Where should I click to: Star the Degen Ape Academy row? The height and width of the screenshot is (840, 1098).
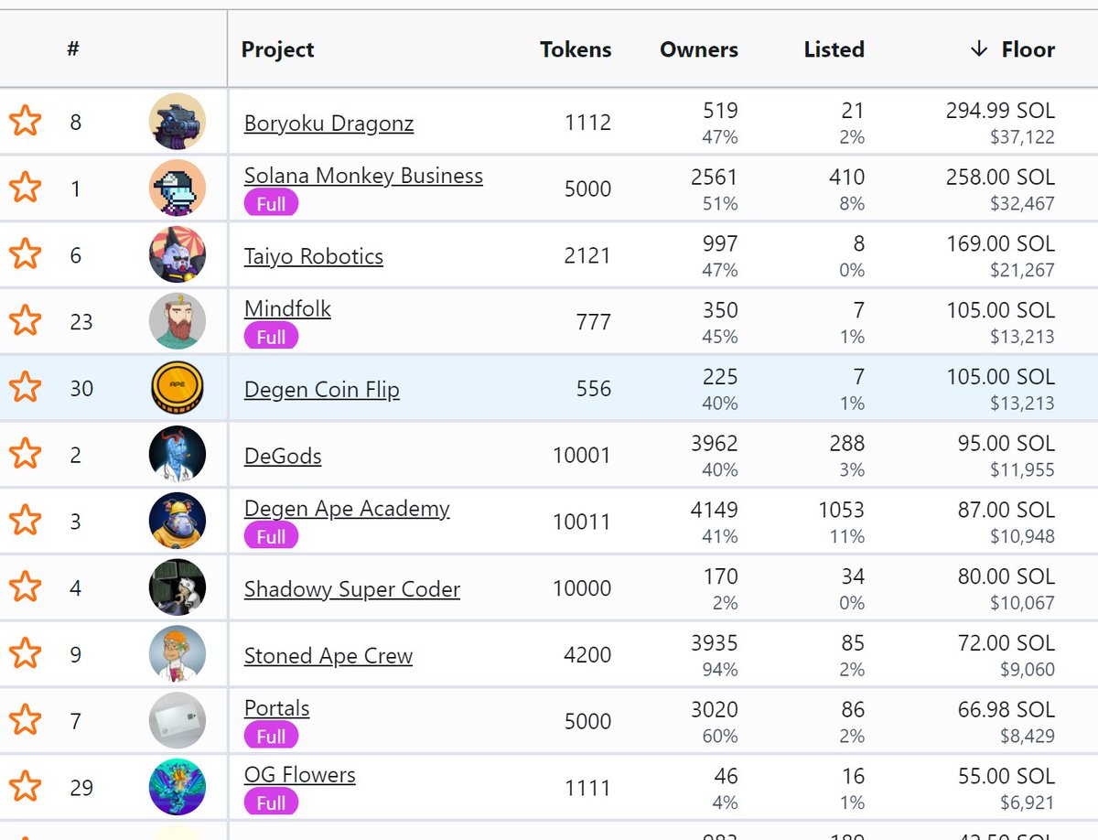pos(25,521)
